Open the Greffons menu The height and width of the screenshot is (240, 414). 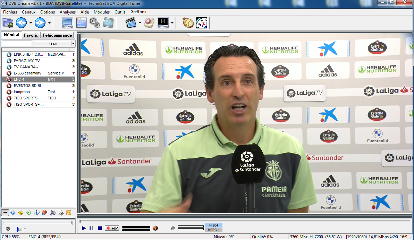138,12
